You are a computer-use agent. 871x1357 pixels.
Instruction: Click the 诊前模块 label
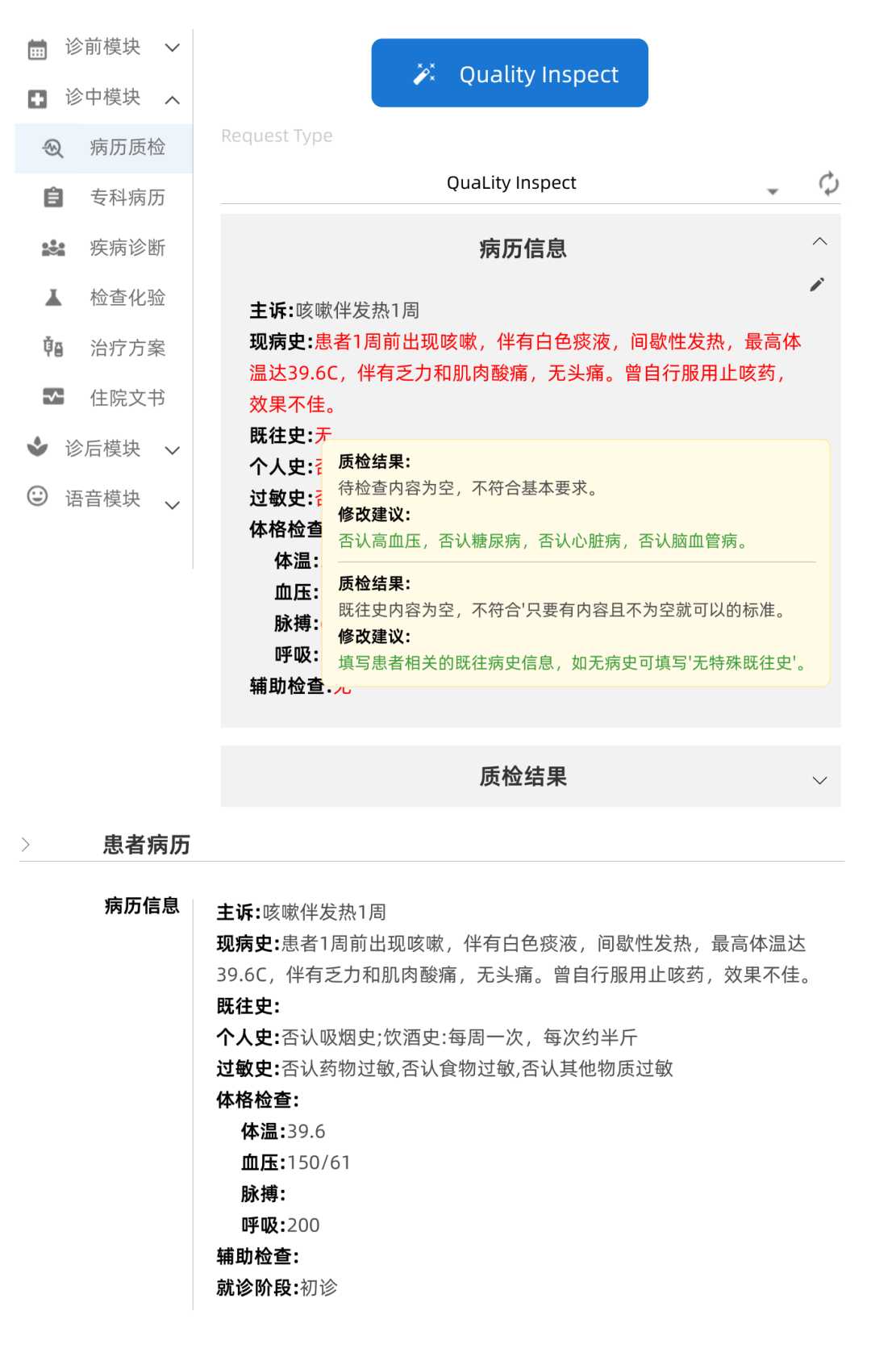pos(102,47)
